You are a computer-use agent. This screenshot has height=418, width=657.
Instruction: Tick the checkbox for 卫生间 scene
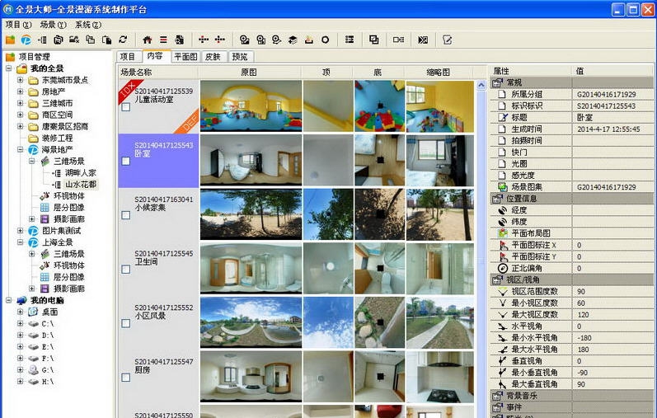[125, 269]
